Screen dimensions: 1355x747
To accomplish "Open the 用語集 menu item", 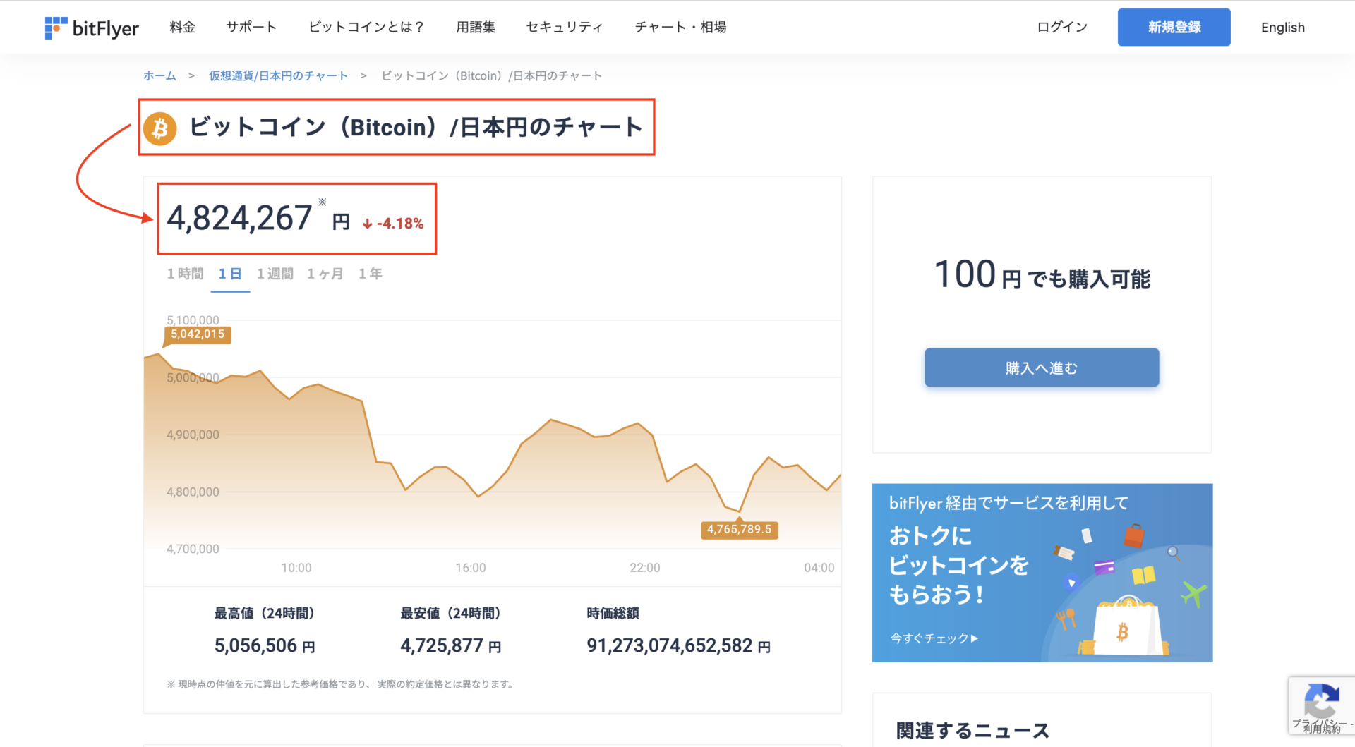I will tap(476, 27).
